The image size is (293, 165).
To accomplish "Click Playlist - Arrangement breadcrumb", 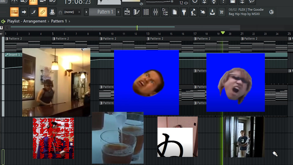I will (x=27, y=21).
